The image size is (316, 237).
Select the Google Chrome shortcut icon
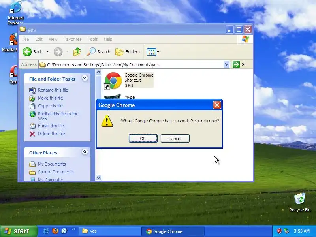click(113, 81)
